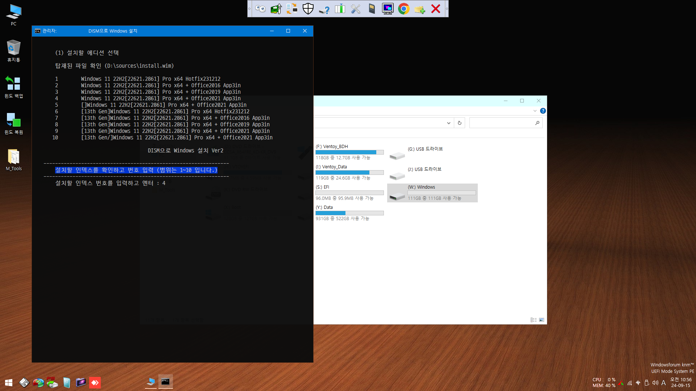The height and width of the screenshot is (391, 696).
Task: Click the dark SD card icon in dock
Action: (x=372, y=9)
